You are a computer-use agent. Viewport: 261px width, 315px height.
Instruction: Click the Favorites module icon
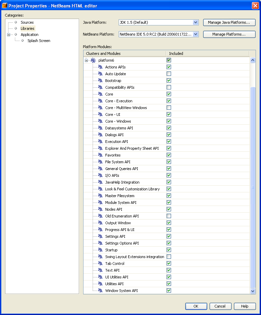100,155
